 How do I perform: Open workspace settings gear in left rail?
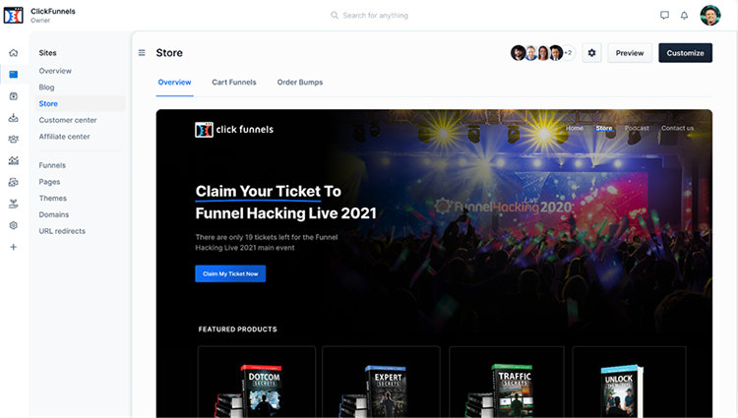14,225
